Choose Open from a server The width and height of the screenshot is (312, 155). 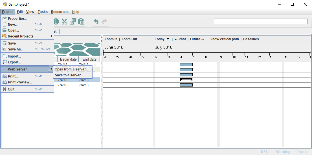[x=72, y=69]
